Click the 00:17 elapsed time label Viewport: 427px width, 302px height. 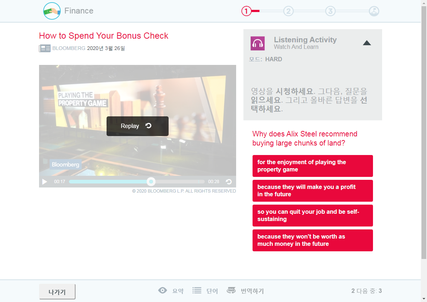59,182
